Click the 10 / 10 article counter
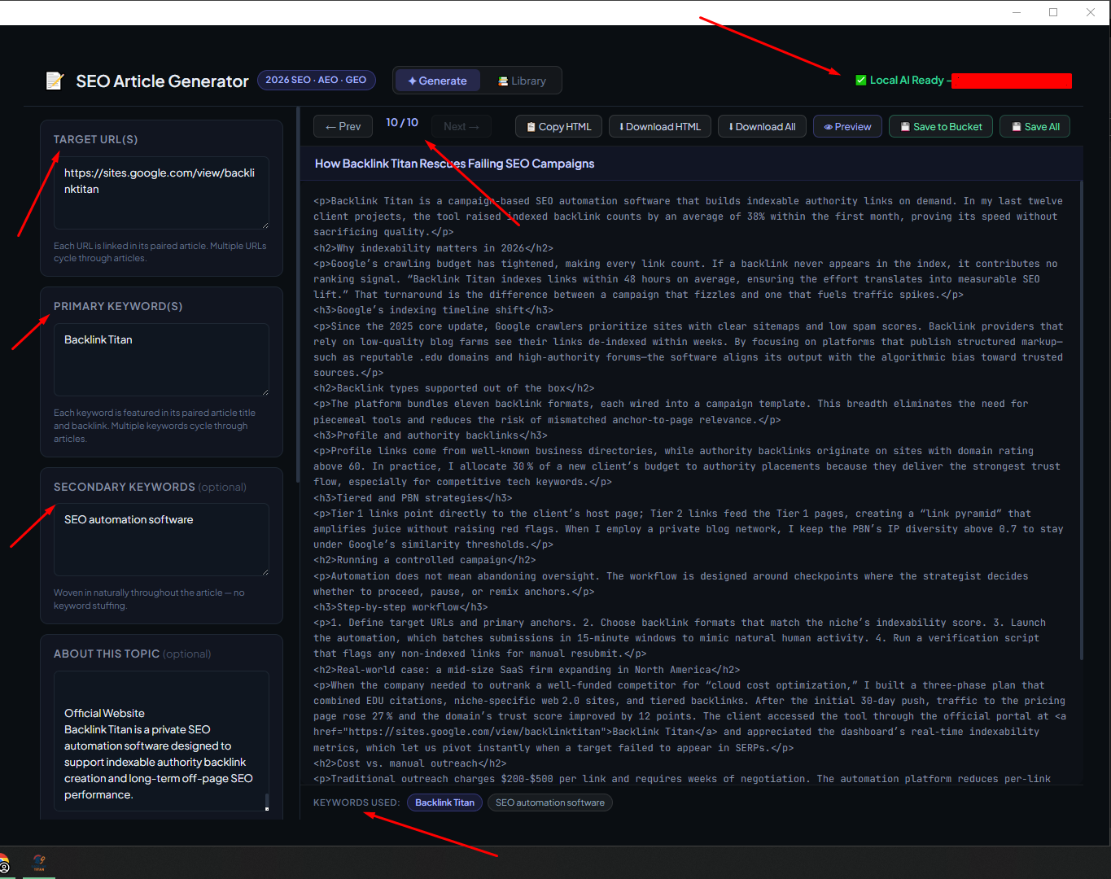This screenshot has height=879, width=1111. click(x=402, y=122)
